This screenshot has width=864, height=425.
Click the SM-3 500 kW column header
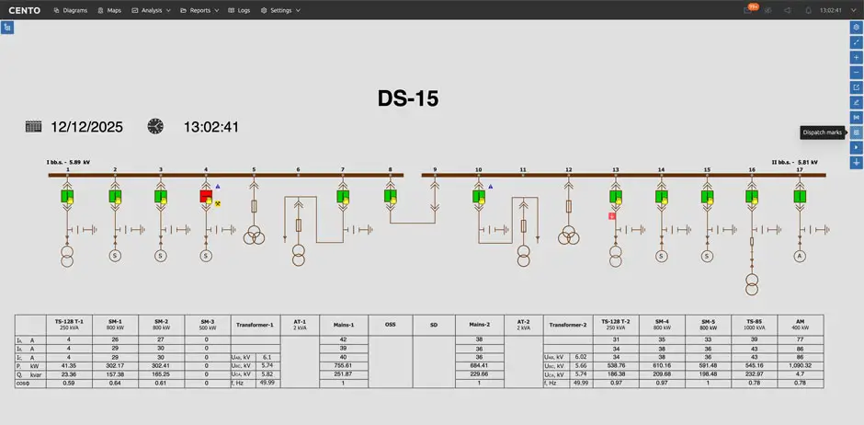[x=207, y=326]
